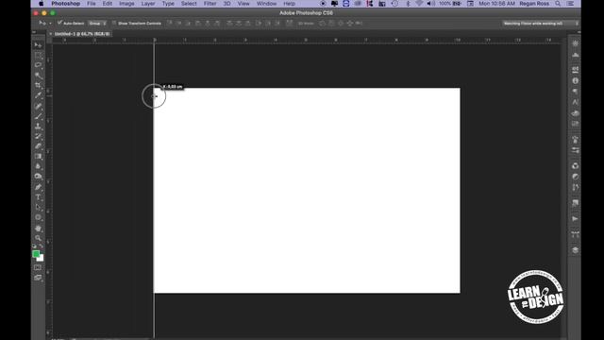Open the Layer menu

tap(148, 4)
